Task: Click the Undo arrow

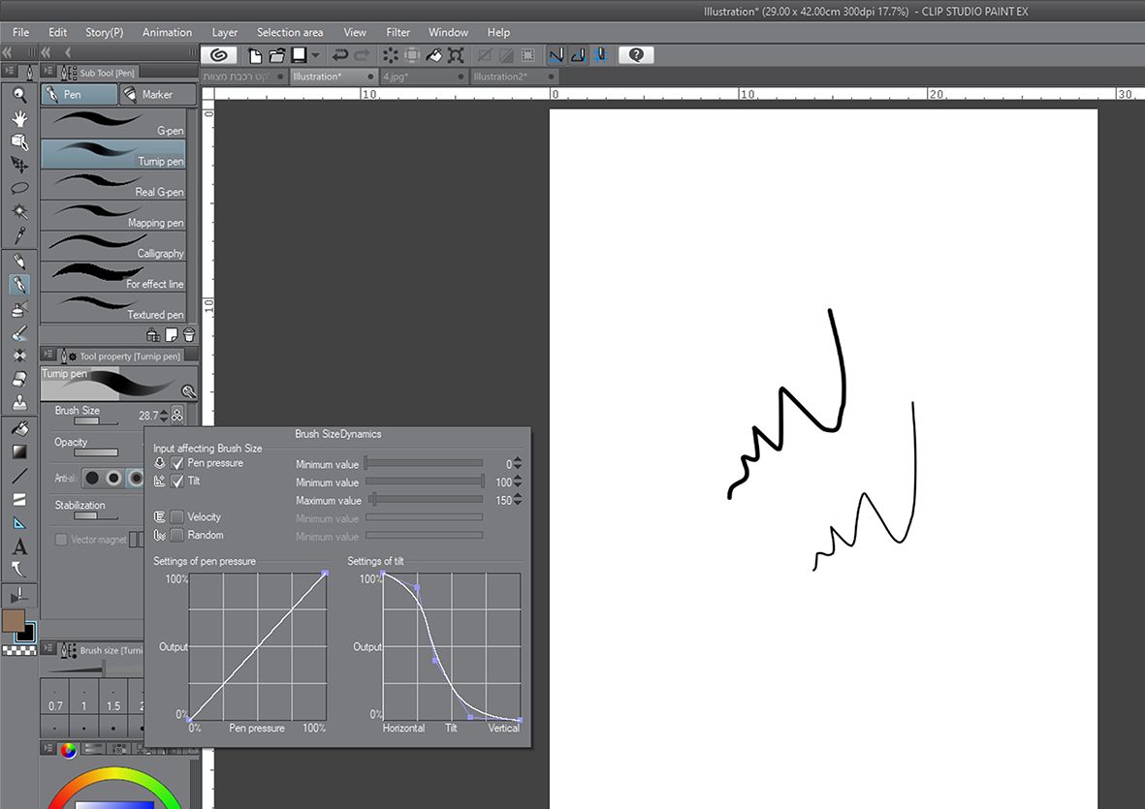Action: (x=339, y=55)
